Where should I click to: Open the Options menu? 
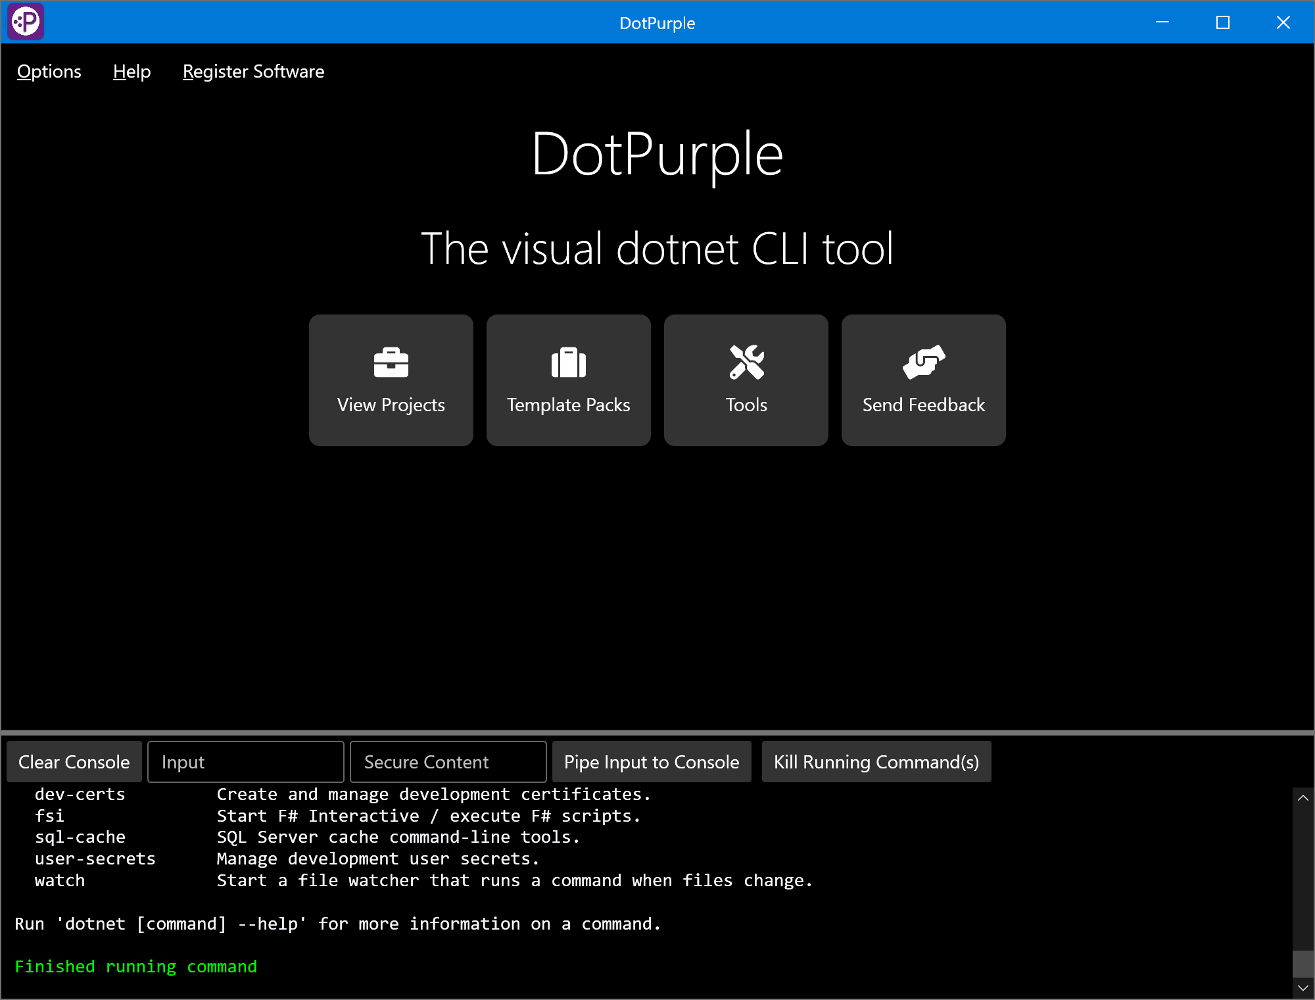click(x=49, y=72)
